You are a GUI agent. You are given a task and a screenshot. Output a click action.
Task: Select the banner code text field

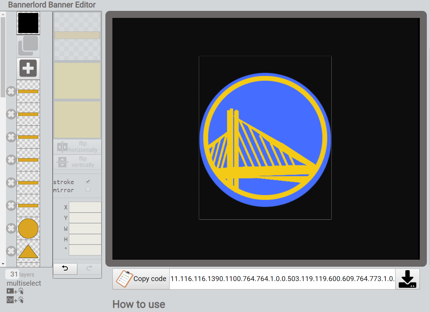tap(282, 279)
